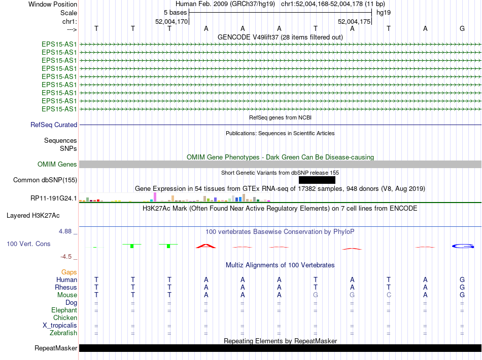Image resolution: width=482 pixels, height=360 pixels.
Task: Click the 5 bases scale text
Action: point(175,13)
